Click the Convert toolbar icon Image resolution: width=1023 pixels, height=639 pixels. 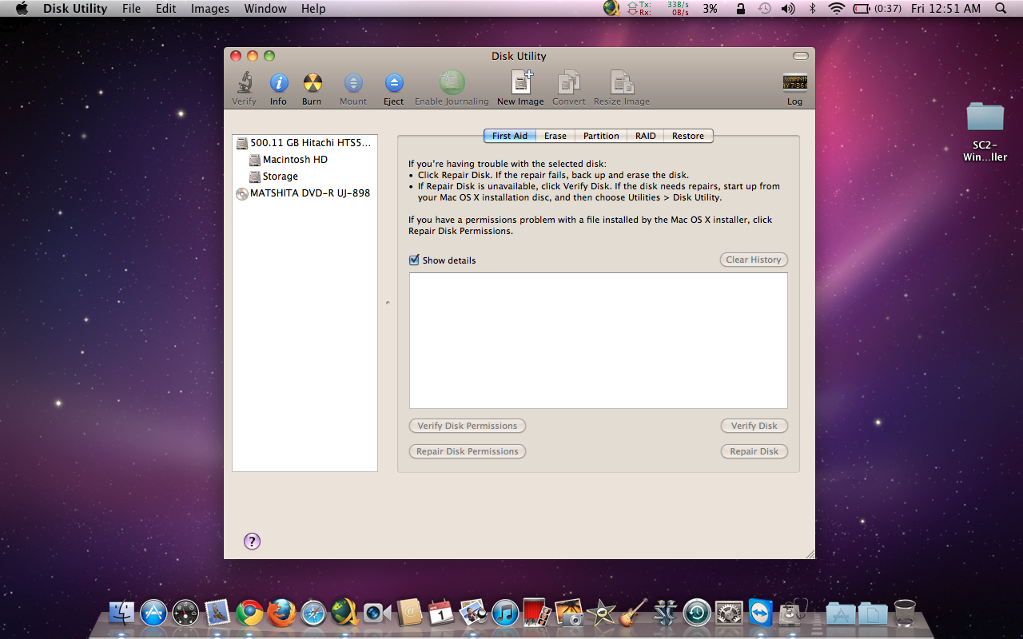pyautogui.click(x=569, y=88)
